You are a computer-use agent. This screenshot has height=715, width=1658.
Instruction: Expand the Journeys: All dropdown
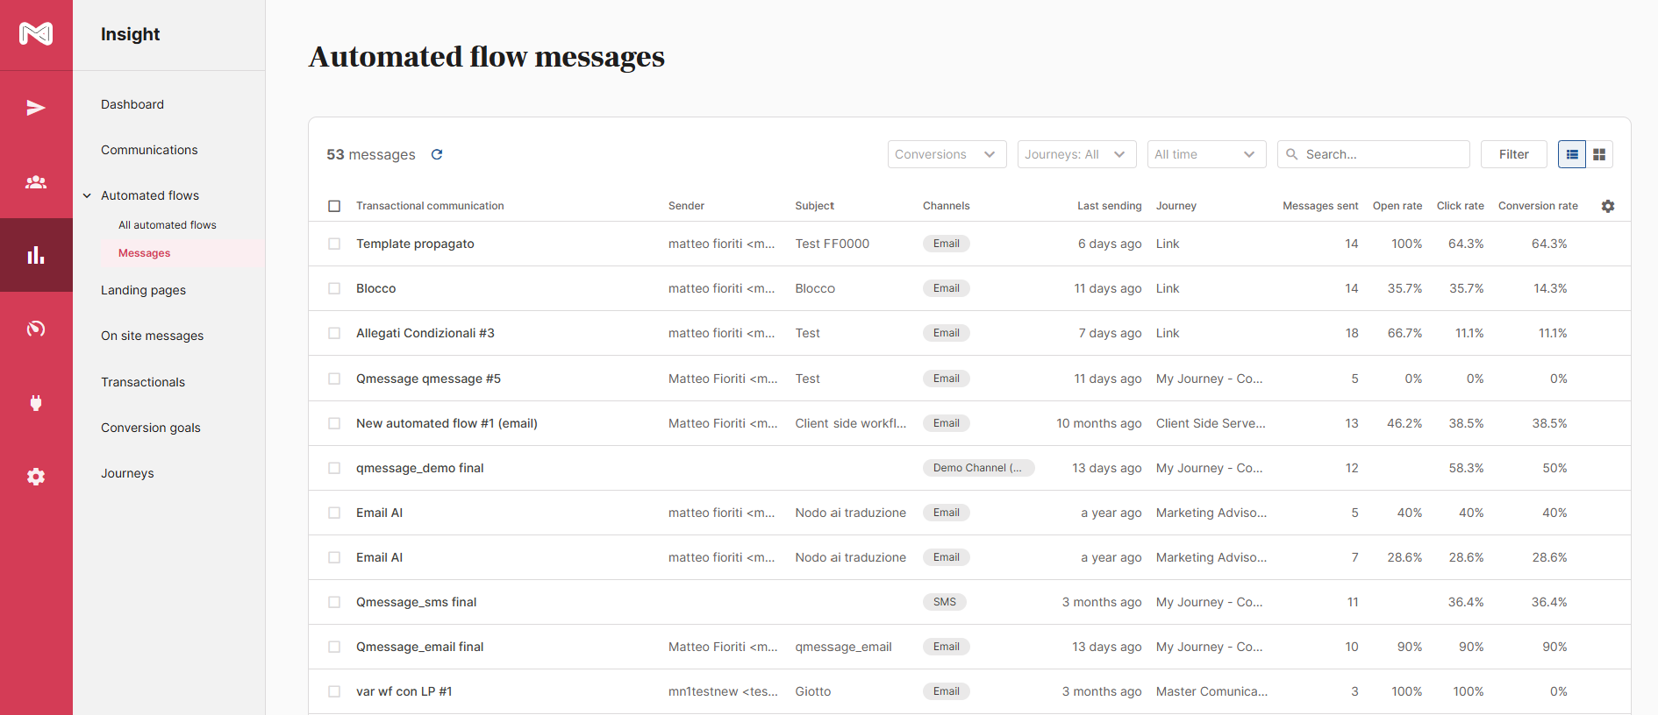(x=1076, y=154)
